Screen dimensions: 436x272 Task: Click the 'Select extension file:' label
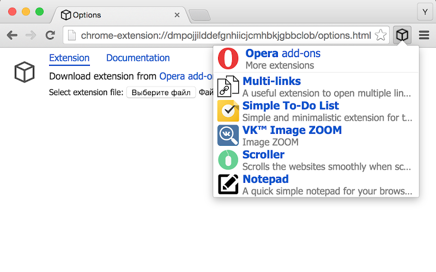coord(86,92)
